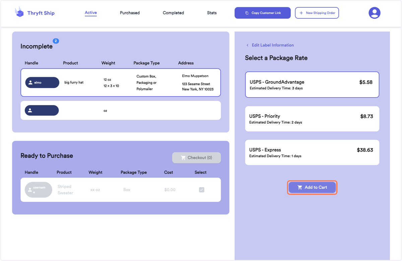Select the USPS GroundAdvantage rate card
The width and height of the screenshot is (402, 261).
click(x=312, y=85)
